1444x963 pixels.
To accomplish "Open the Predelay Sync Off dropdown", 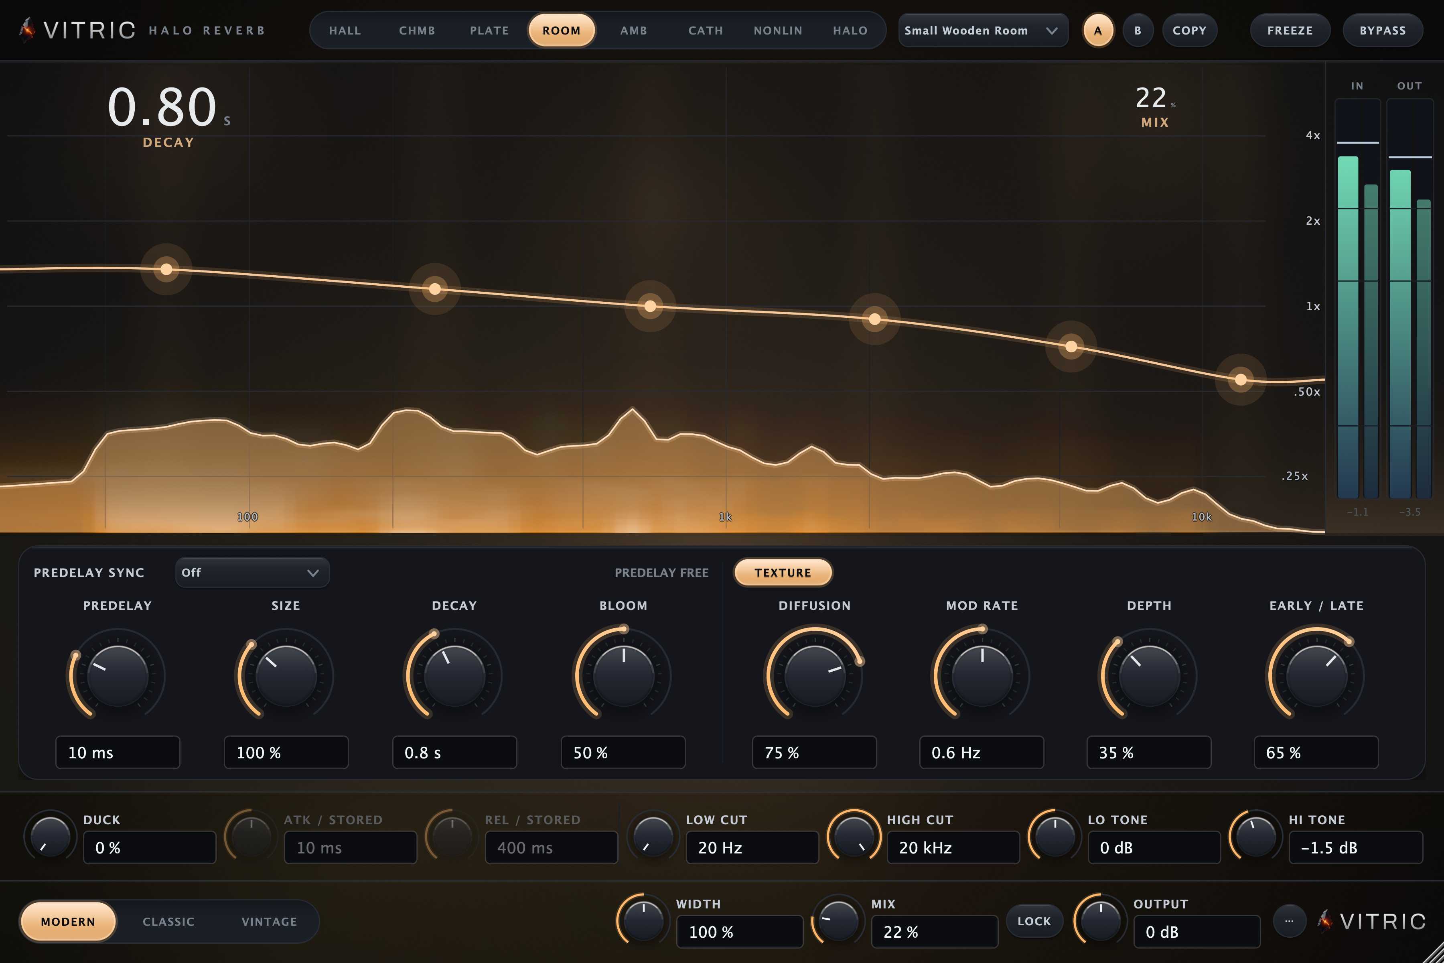I will click(252, 573).
